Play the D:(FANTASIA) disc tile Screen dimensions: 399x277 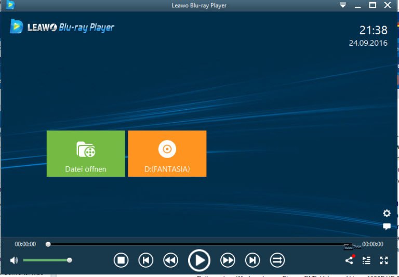tap(167, 153)
